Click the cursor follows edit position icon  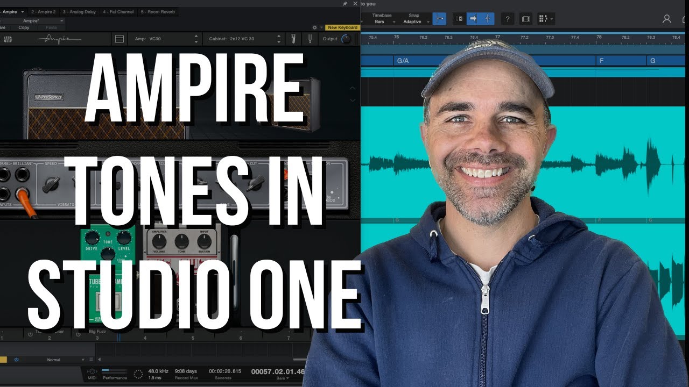[x=487, y=19]
